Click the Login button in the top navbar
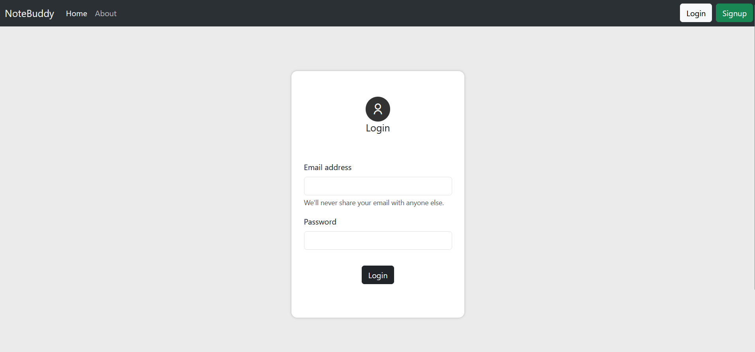755x352 pixels. click(695, 13)
